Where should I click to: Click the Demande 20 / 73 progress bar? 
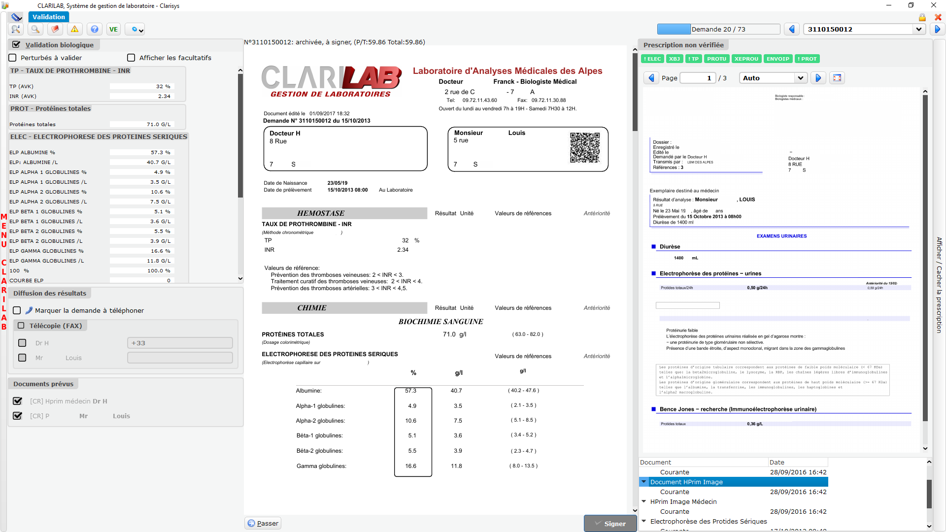tap(718, 29)
